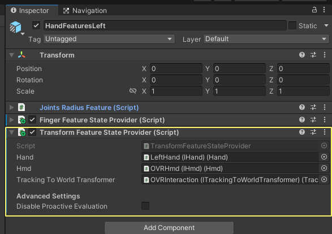The height and width of the screenshot is (234, 332).
Task: Collapse the Transform component
Action: coord(12,55)
